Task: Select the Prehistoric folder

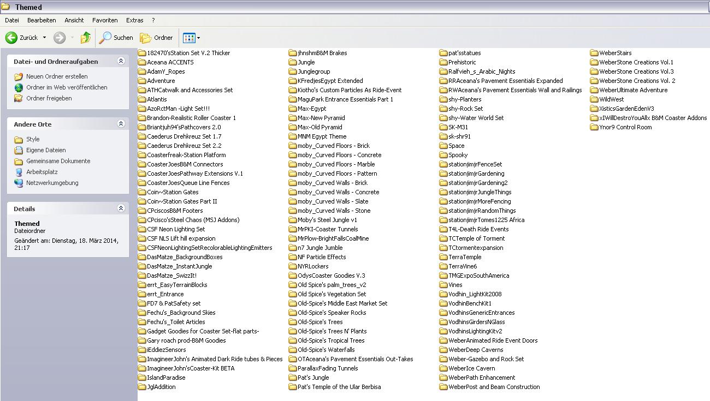Action: pos(462,62)
